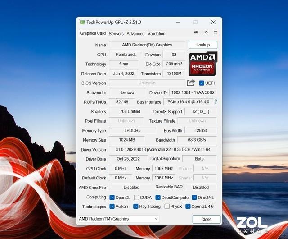Open the hamburger menu icon
The image size is (288, 239).
click(216, 32)
